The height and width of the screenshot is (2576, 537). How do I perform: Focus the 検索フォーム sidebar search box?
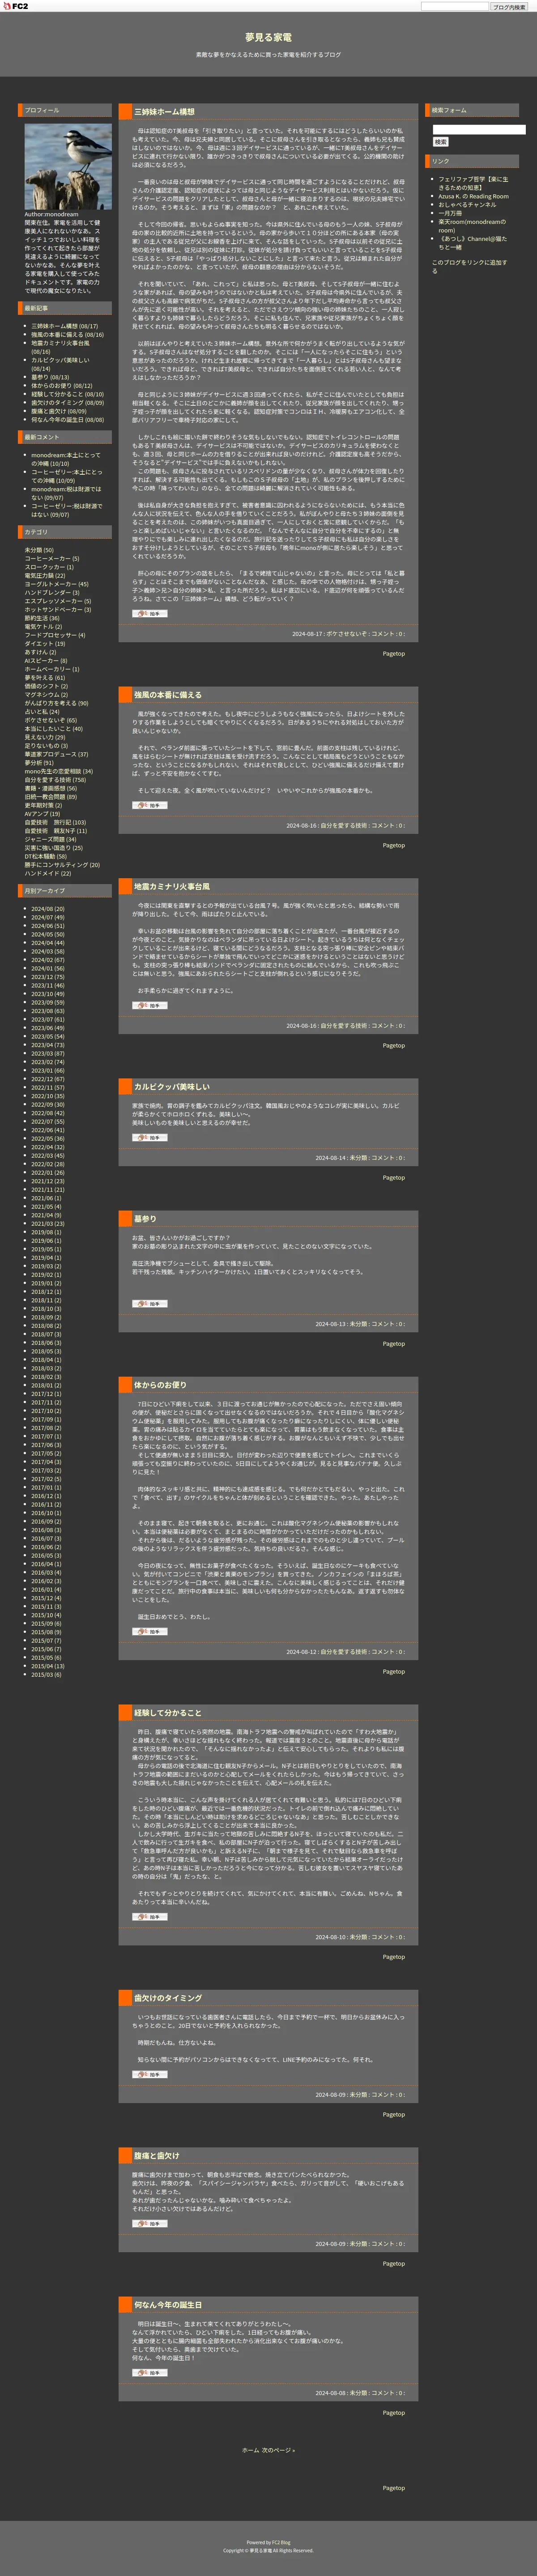[x=478, y=130]
